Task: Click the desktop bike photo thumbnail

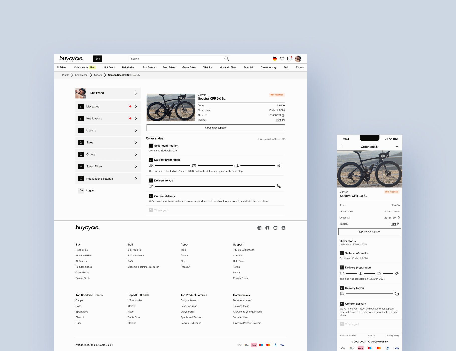Action: tap(171, 107)
